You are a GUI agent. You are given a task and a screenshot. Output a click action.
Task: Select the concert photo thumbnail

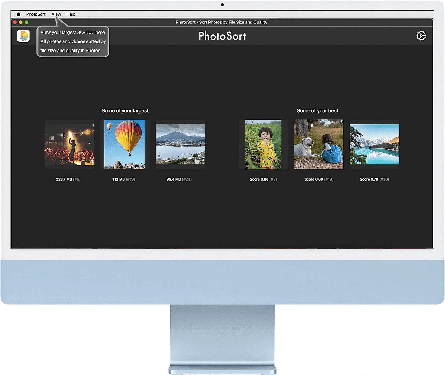(x=70, y=144)
